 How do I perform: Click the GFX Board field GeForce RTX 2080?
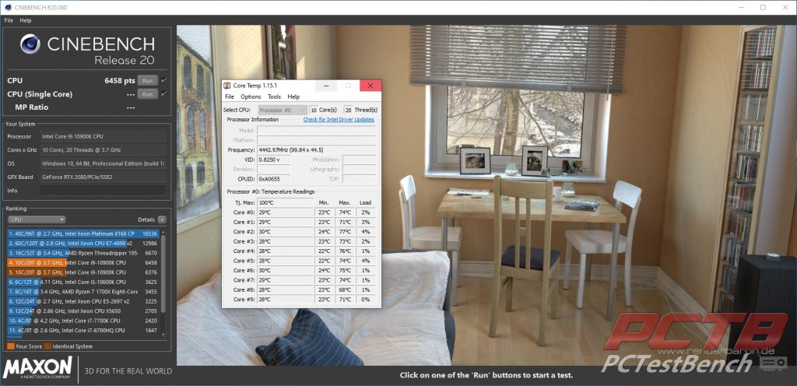pos(103,177)
